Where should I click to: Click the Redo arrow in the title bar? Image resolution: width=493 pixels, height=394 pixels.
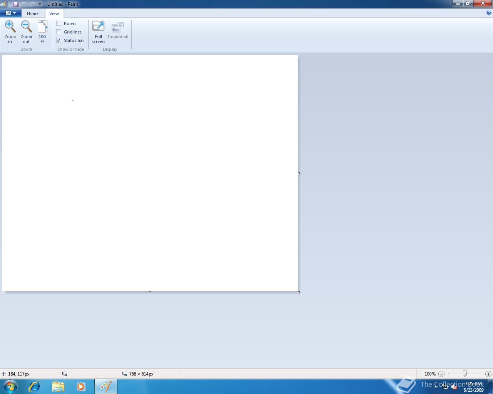point(32,4)
